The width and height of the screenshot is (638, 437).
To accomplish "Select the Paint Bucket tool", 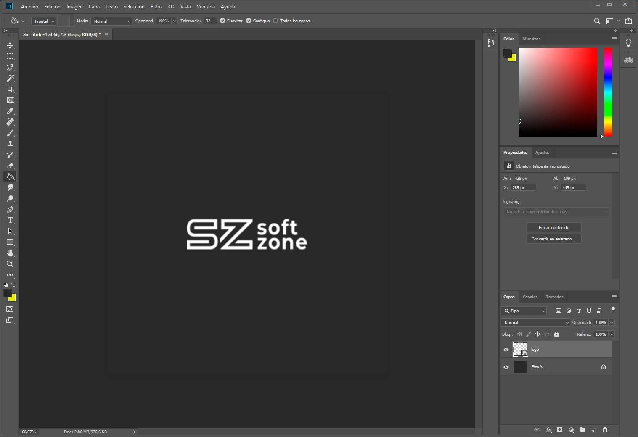I will tap(10, 176).
